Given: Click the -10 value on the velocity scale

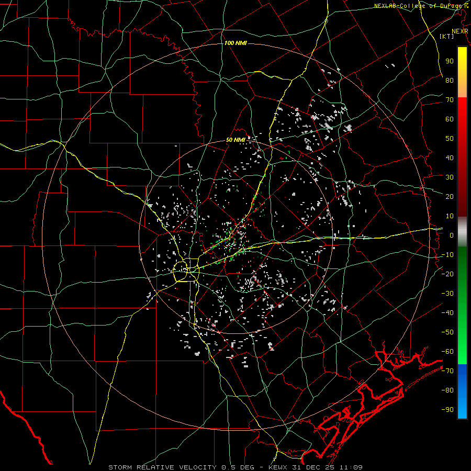Looking at the screenshot, I should pyautogui.click(x=447, y=255).
